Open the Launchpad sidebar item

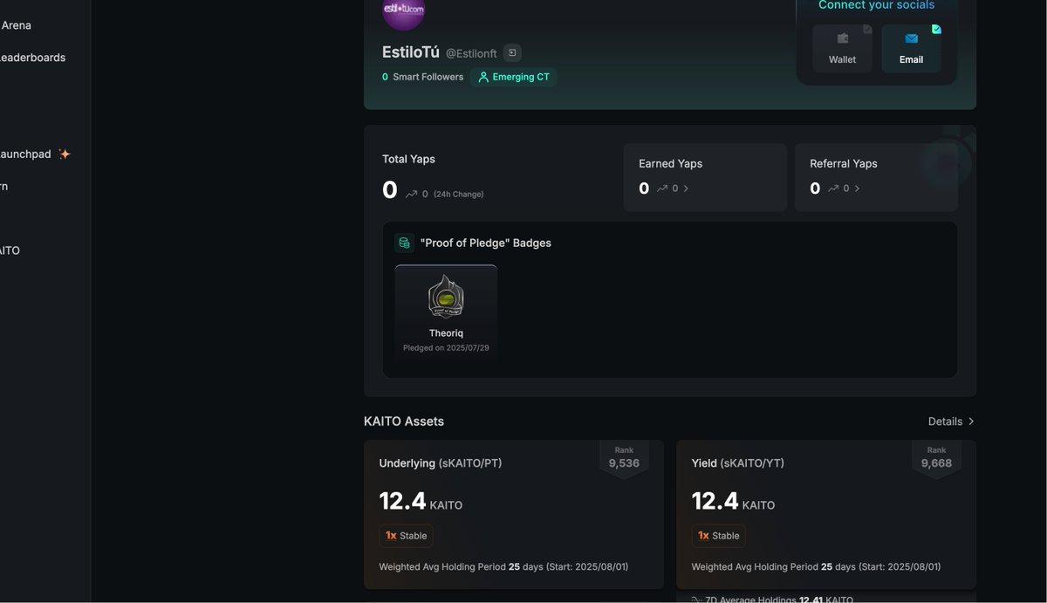coord(25,154)
